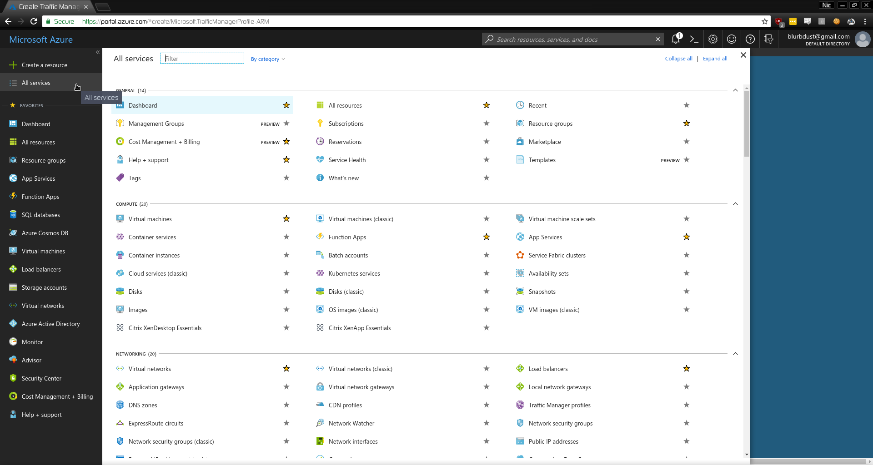The width and height of the screenshot is (873, 465).
Task: Click the Service Health heart icon
Action: pos(320,159)
